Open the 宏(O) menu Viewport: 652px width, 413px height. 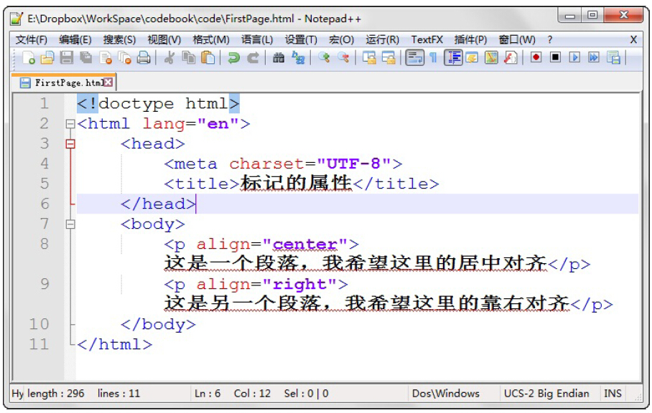(x=341, y=39)
